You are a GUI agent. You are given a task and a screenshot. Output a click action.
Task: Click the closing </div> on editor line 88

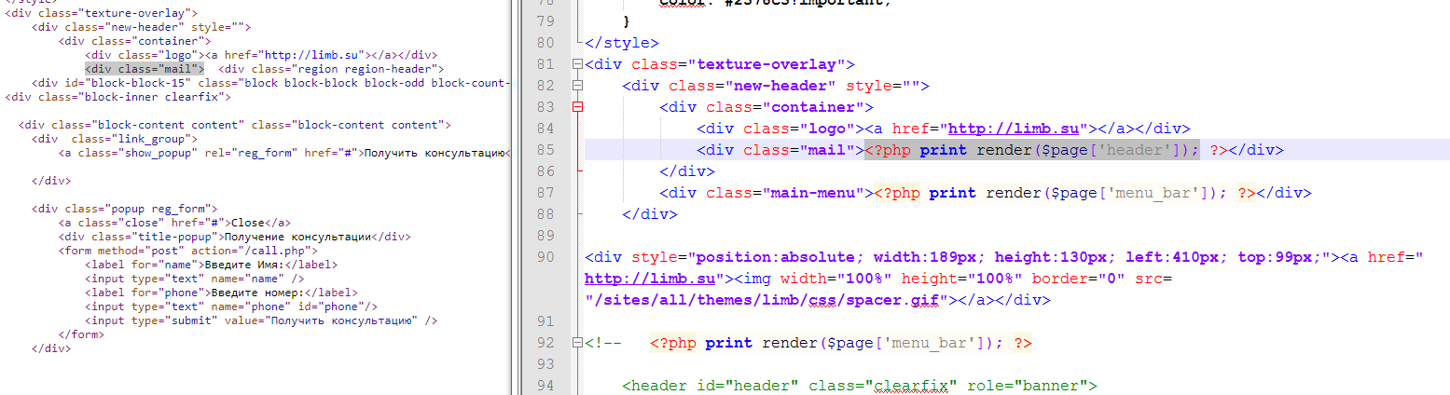coord(650,214)
